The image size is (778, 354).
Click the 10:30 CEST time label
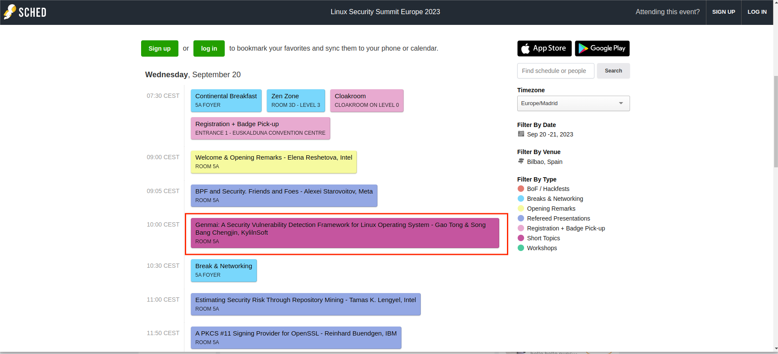tap(163, 266)
